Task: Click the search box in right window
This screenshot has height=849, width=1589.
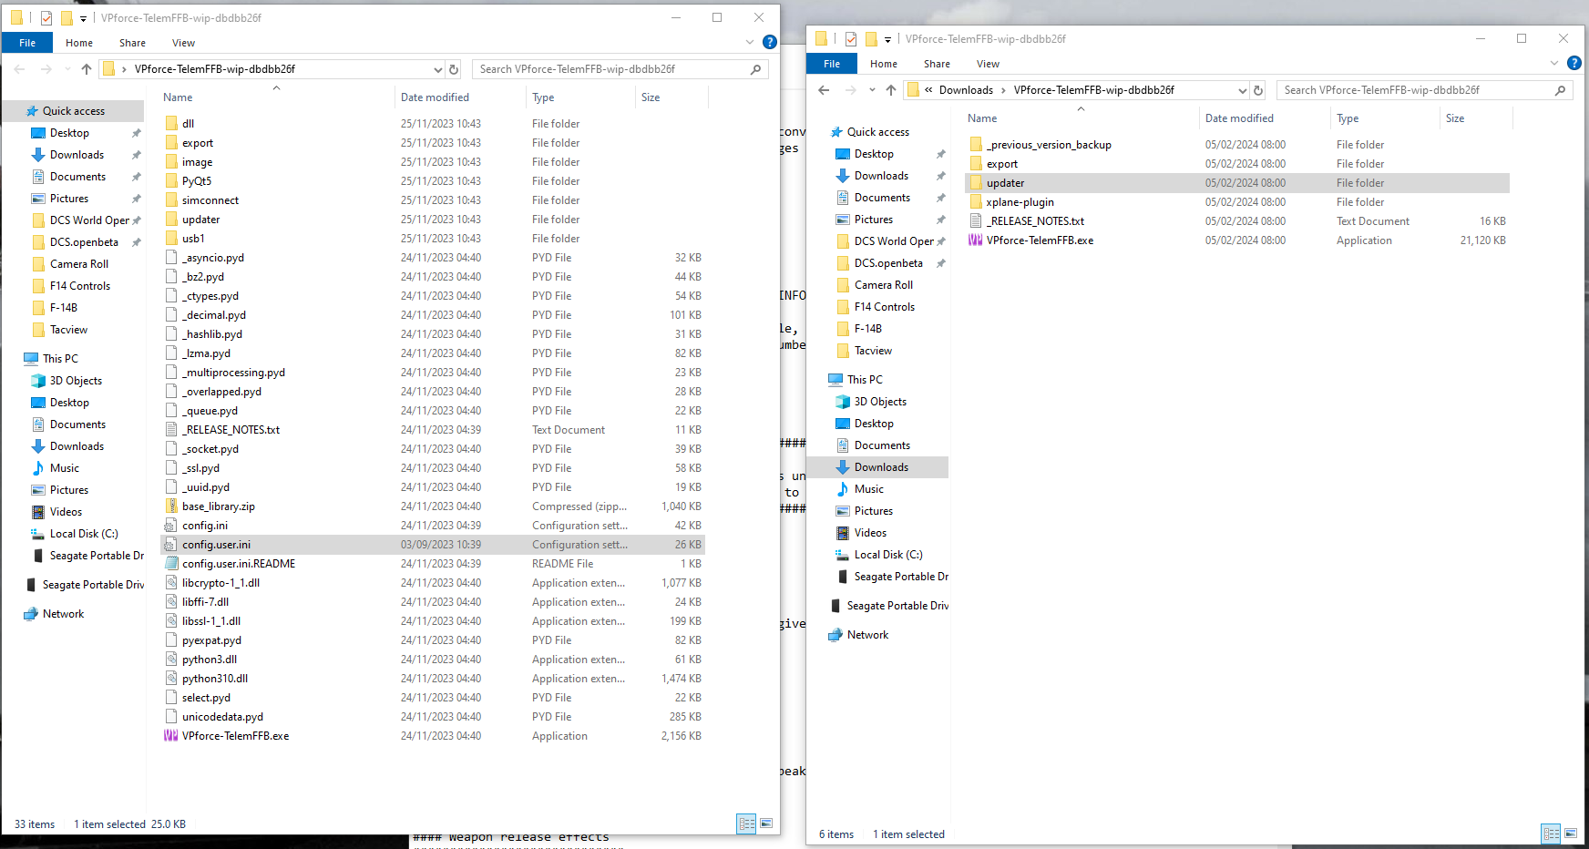Action: [1424, 90]
